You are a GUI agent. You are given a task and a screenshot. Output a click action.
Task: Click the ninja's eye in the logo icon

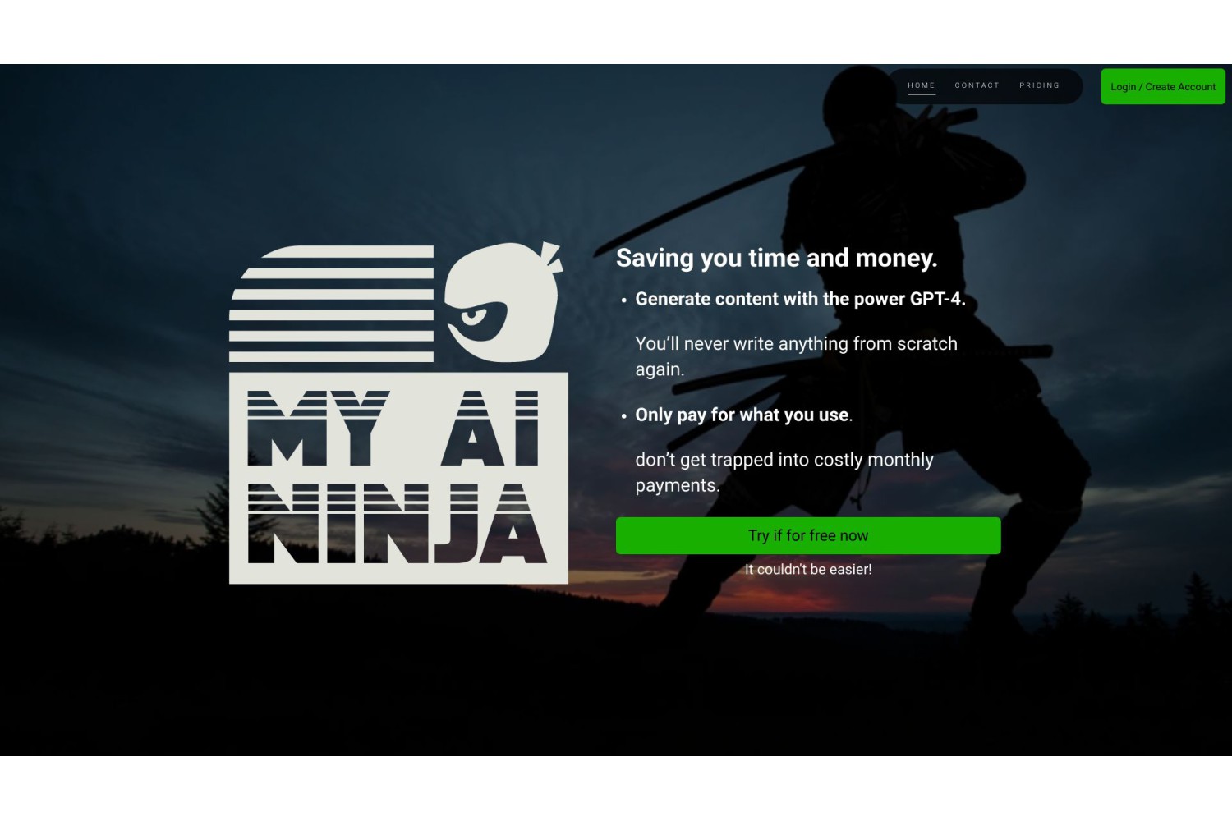coord(475,315)
